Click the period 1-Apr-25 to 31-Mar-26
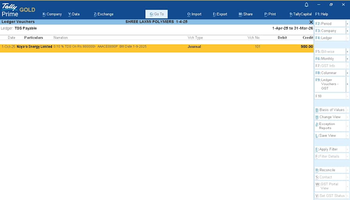Viewport: 350px width, 200px height. coord(293,29)
